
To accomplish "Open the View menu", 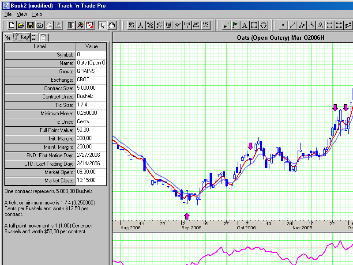I will pos(22,14).
